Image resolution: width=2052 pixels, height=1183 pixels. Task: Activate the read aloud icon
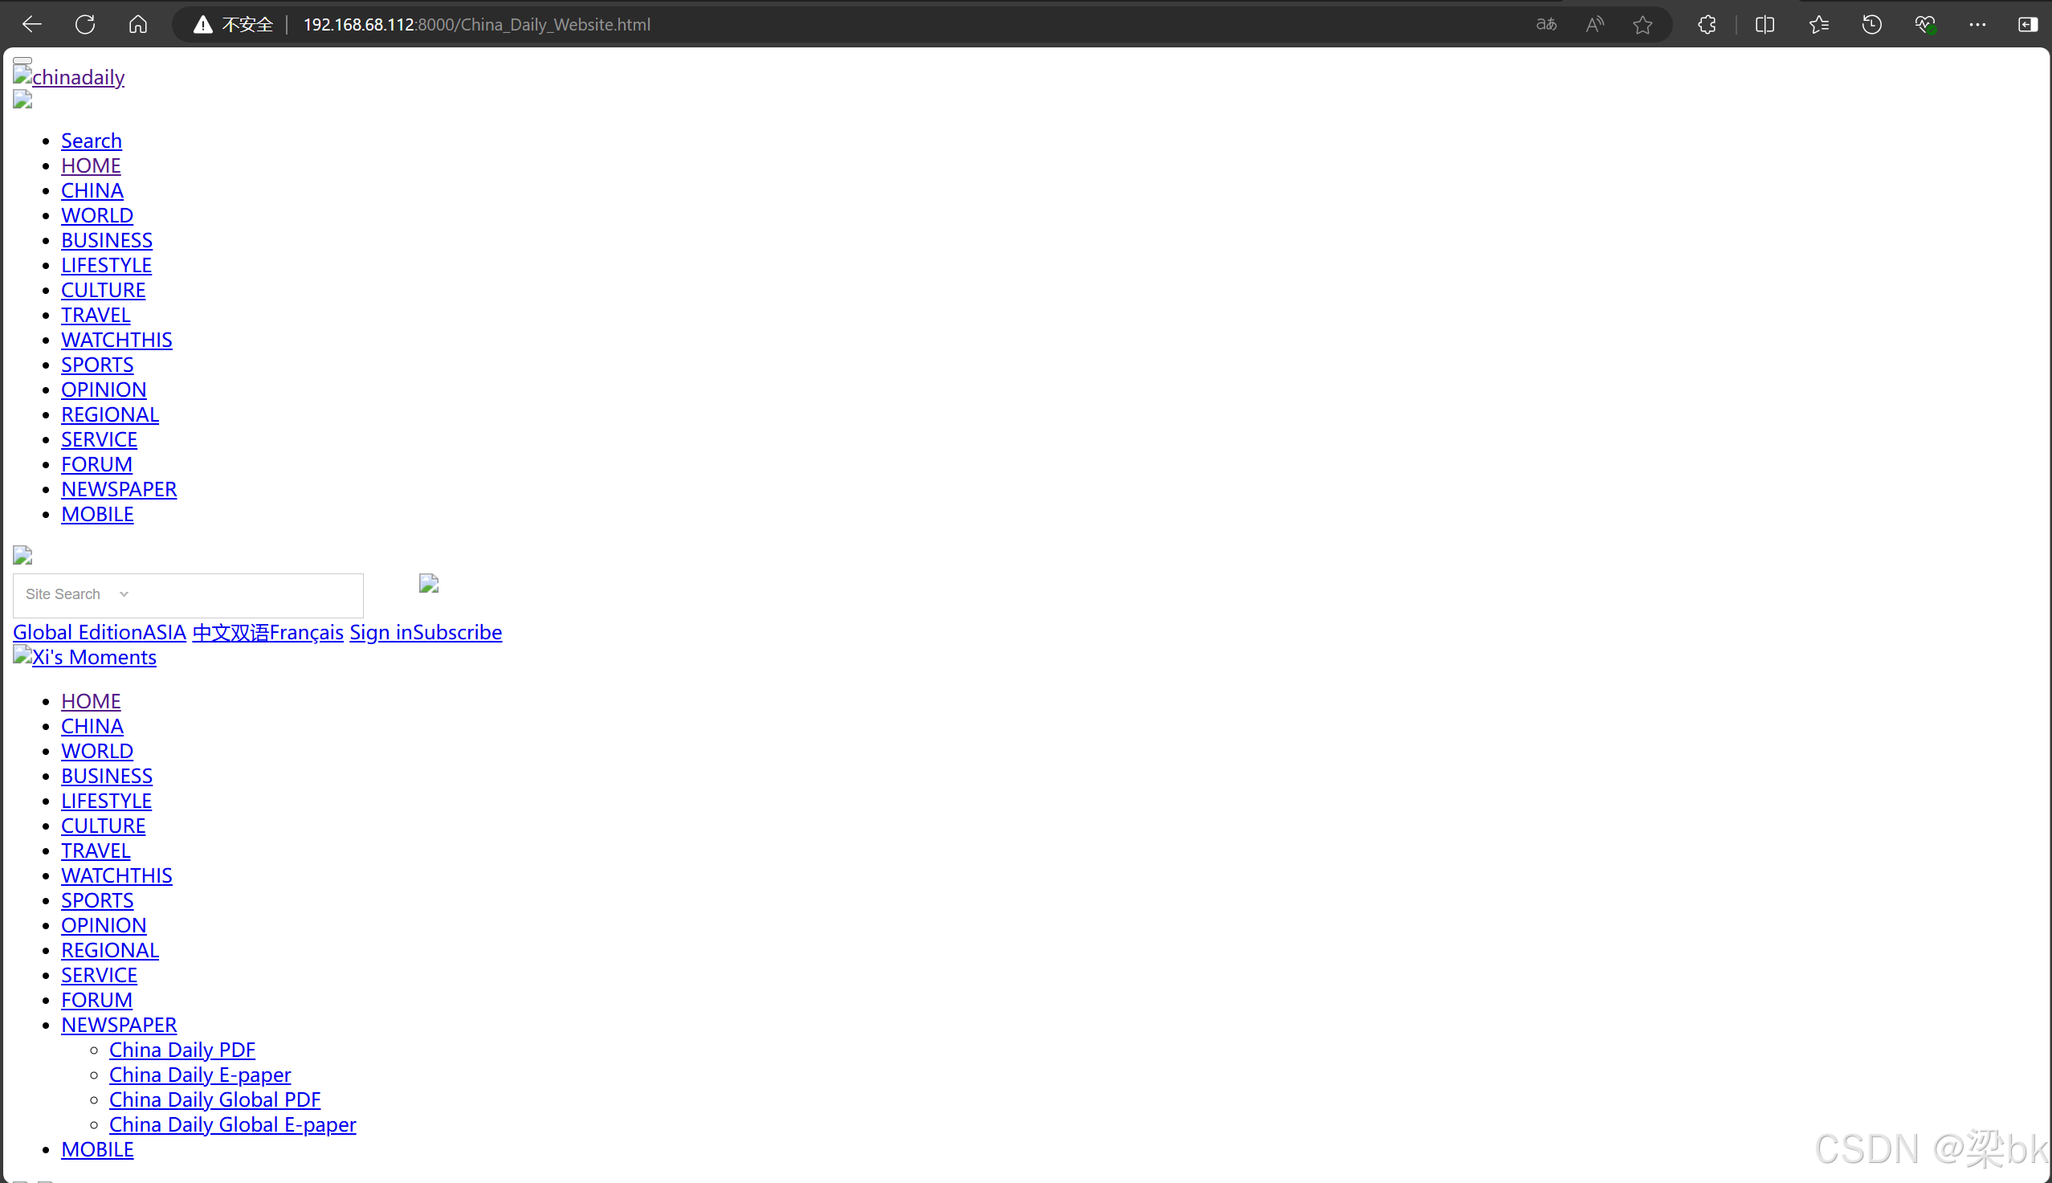click(1595, 24)
